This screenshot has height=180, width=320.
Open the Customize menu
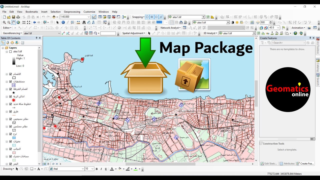tap(89, 12)
